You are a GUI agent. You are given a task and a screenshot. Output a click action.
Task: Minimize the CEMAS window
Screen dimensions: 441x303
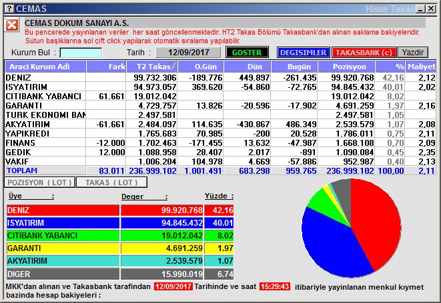click(420, 9)
